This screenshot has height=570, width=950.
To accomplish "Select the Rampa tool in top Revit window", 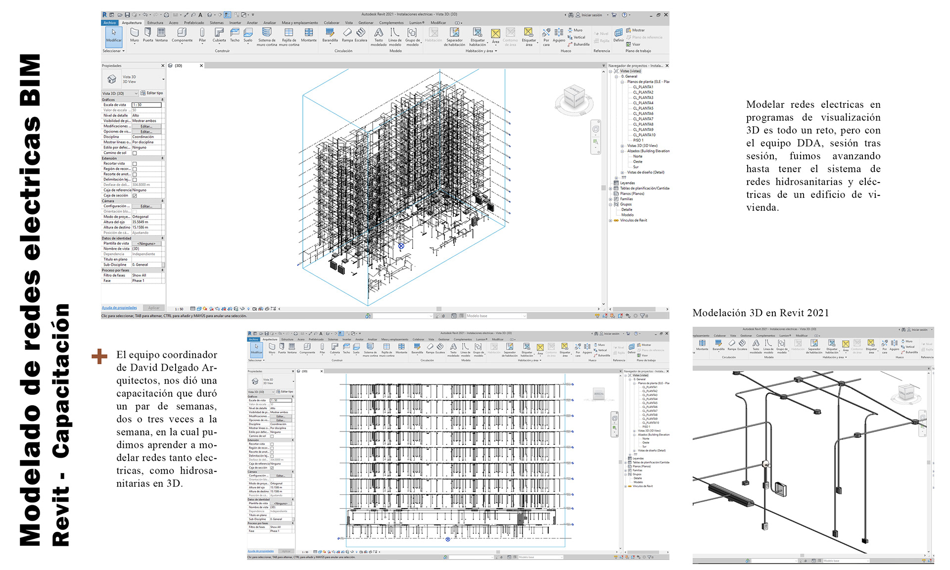I will 347,35.
